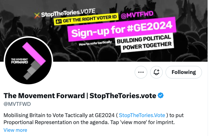Viewport: 209px width, 136px height.
Task: Click the colorful X cross logo in the banner
Action: [x=37, y=15]
